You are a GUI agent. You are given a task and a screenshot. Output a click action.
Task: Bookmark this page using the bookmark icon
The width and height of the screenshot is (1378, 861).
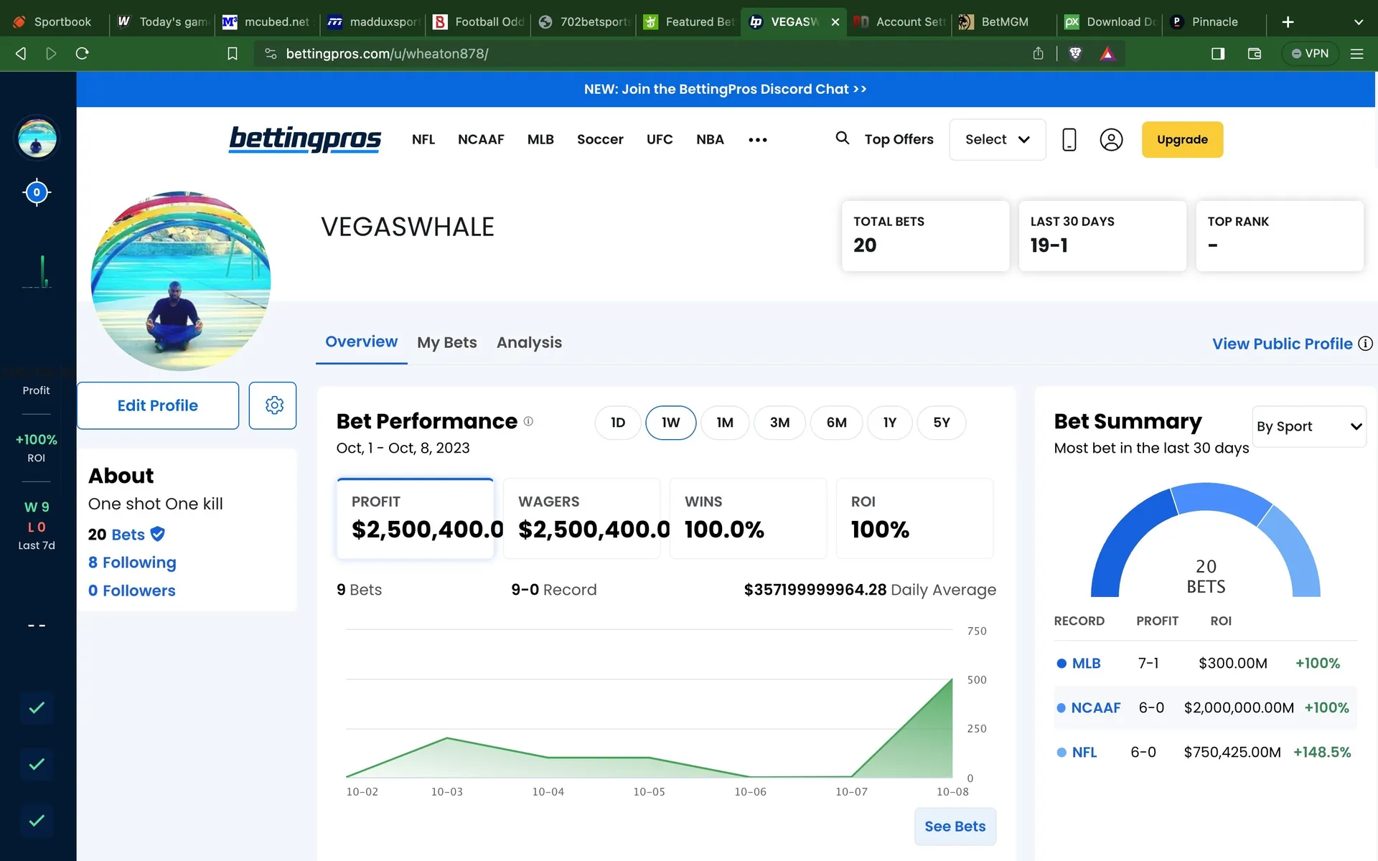(x=232, y=53)
